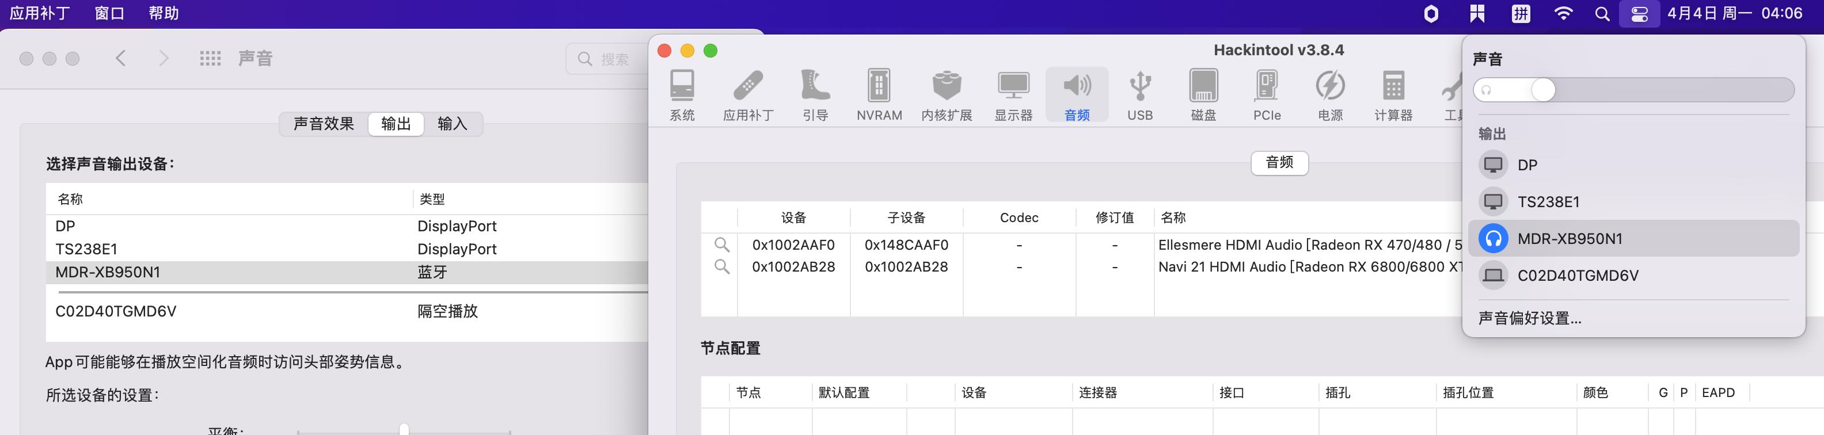The width and height of the screenshot is (1824, 435).
Task: Open the System tab in Hackintool
Action: click(x=682, y=95)
